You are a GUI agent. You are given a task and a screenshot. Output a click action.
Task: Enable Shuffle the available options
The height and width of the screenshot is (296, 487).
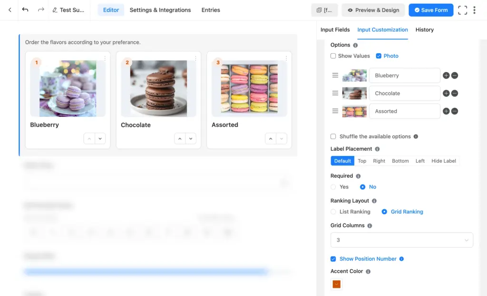333,137
